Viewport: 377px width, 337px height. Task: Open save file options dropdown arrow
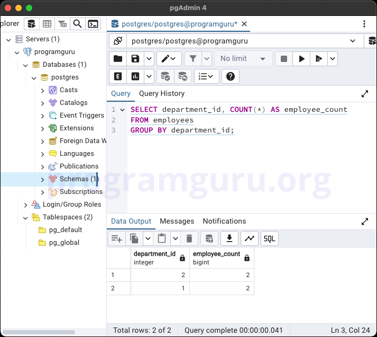149,58
